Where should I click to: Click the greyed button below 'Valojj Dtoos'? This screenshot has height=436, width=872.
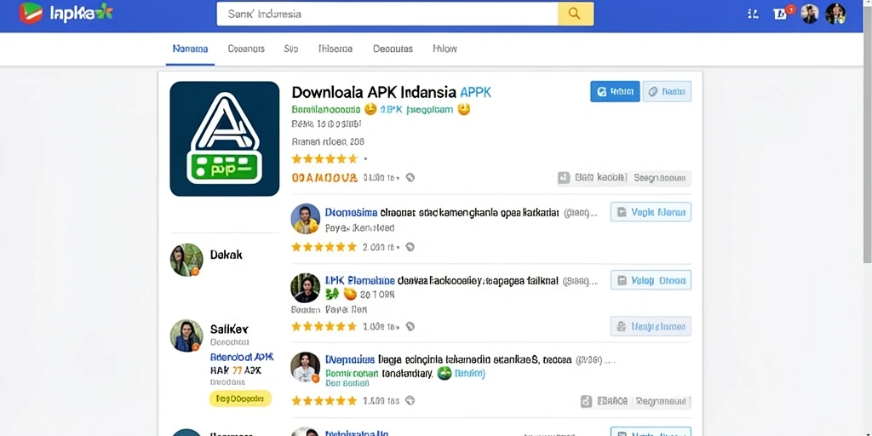tap(651, 326)
